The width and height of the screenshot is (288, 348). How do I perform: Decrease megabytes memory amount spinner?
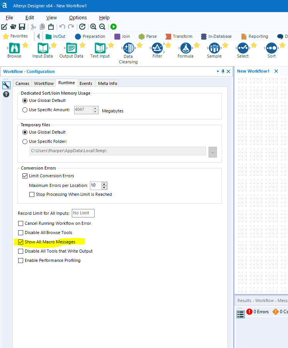coord(95,112)
